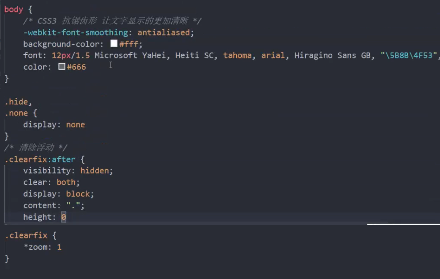Click the 'hidden' value
The width and height of the screenshot is (440, 279).
coord(94,171)
